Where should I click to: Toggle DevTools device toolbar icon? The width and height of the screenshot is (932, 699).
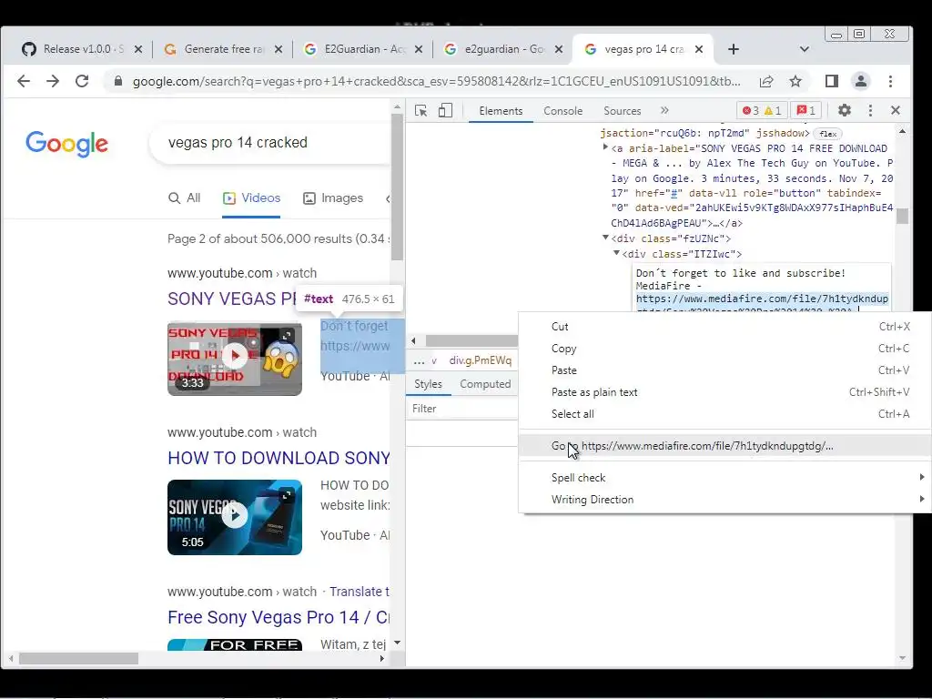pyautogui.click(x=445, y=110)
